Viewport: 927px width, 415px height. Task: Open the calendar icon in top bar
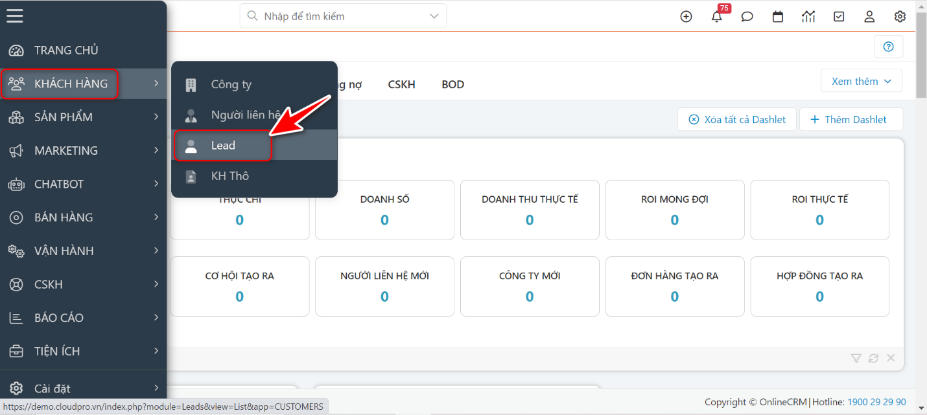[777, 16]
